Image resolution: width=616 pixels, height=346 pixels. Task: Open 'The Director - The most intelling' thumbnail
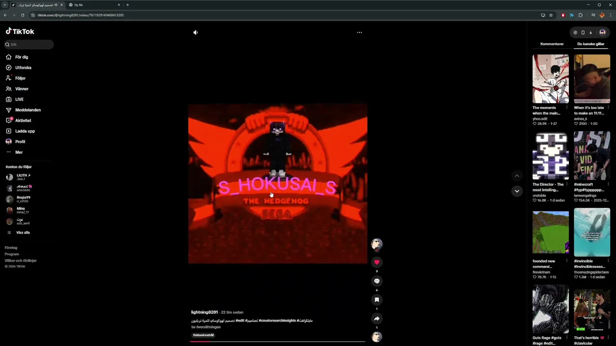[x=551, y=156]
